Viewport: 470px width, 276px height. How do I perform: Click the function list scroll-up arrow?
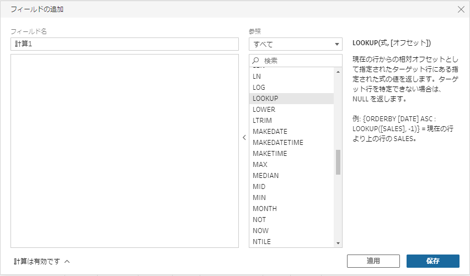click(338, 72)
